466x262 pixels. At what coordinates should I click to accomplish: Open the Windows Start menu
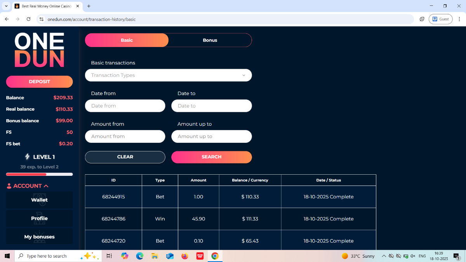pyautogui.click(x=7, y=256)
